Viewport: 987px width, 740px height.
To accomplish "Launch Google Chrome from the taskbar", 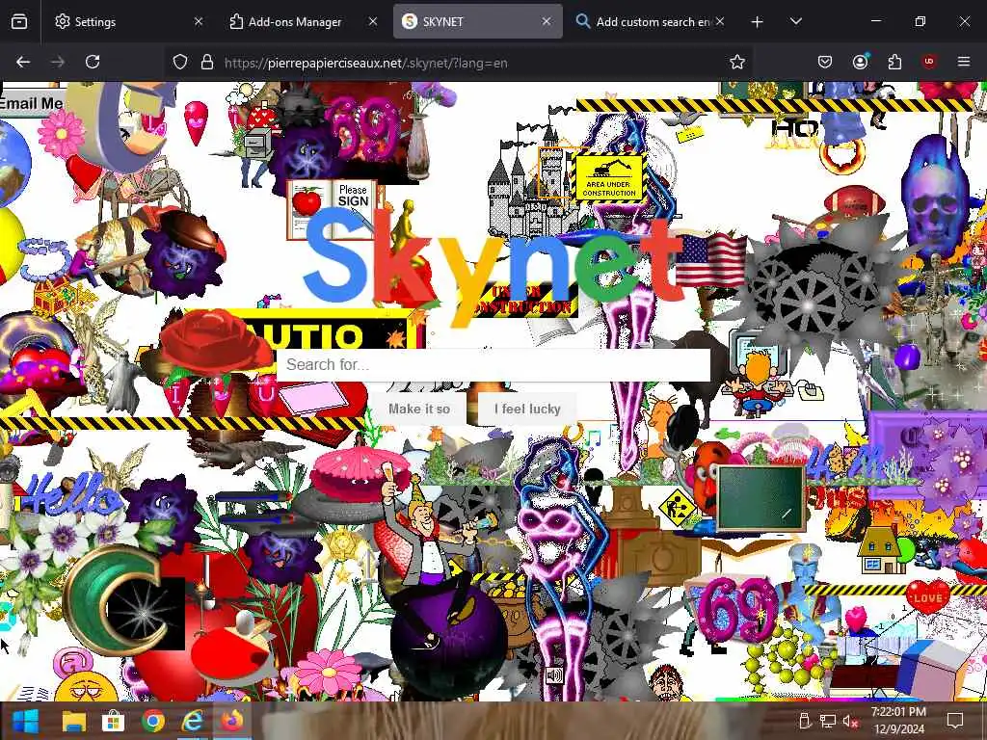I will pos(153,721).
